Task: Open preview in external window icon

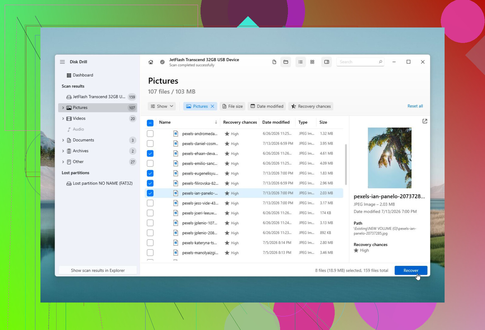Action: 425,121
